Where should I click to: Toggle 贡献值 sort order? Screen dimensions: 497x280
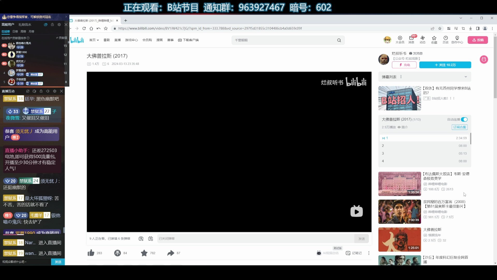tap(62, 38)
